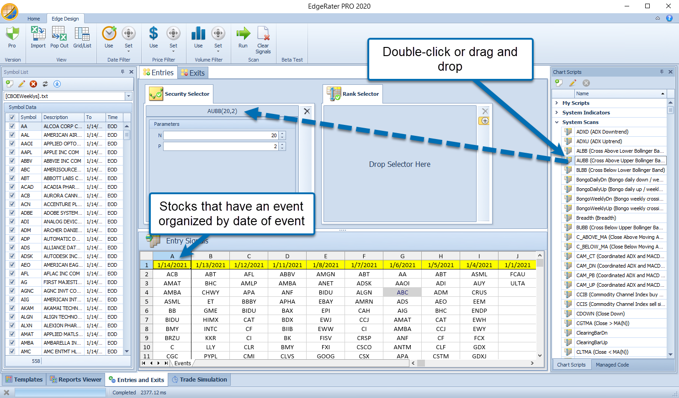
Task: Download symbol data blue arrow icon
Action: pyautogui.click(x=57, y=84)
